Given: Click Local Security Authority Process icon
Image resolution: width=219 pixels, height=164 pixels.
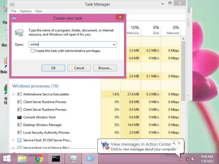Looking at the screenshot, I should (x=19, y=133).
